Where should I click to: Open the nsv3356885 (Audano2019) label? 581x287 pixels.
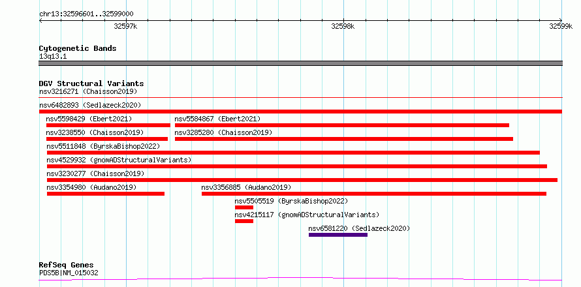pyautogui.click(x=246, y=187)
